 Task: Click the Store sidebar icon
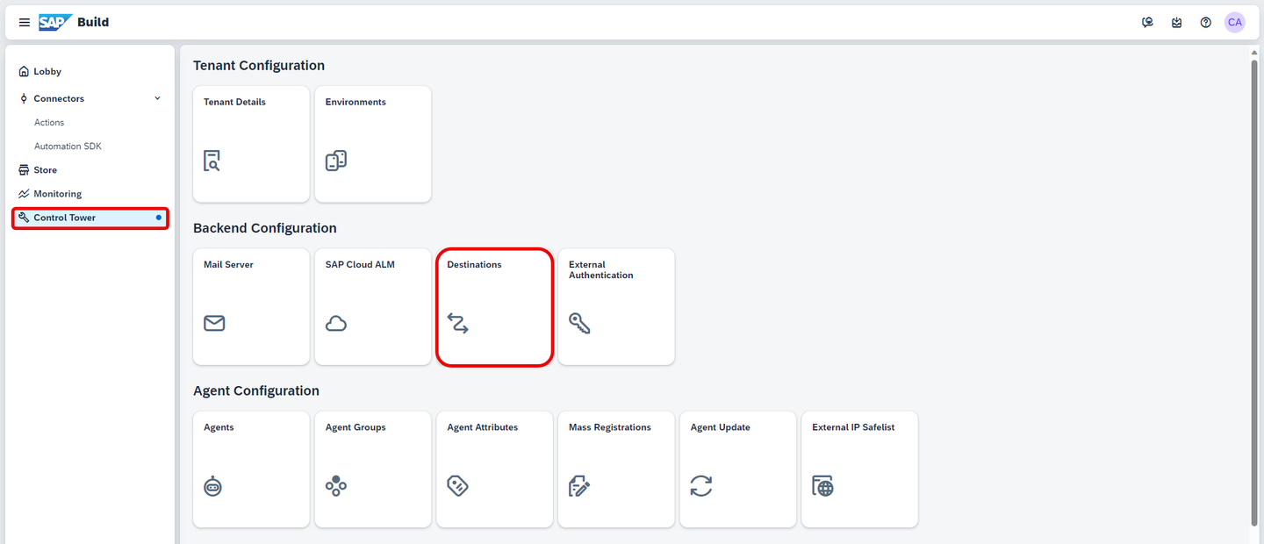point(24,170)
